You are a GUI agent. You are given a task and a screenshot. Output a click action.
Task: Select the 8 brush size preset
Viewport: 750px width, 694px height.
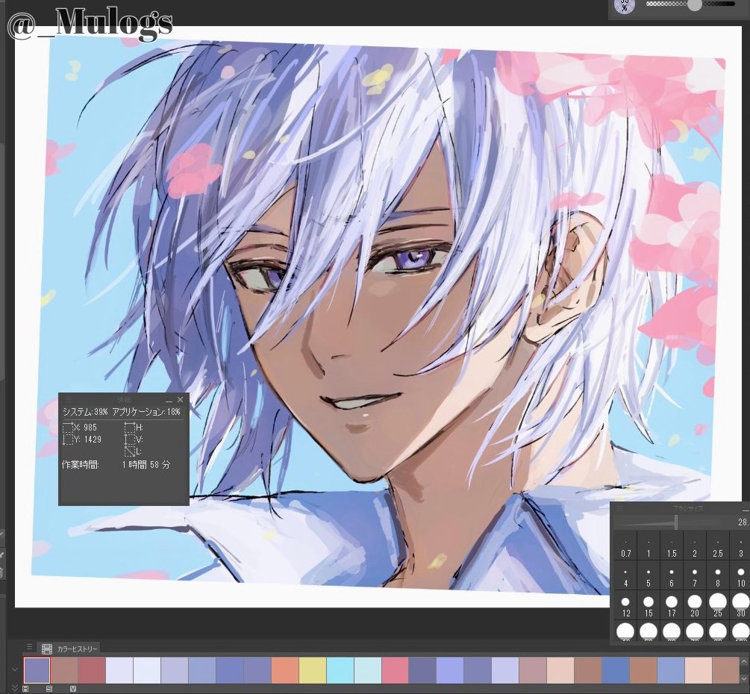click(x=717, y=576)
